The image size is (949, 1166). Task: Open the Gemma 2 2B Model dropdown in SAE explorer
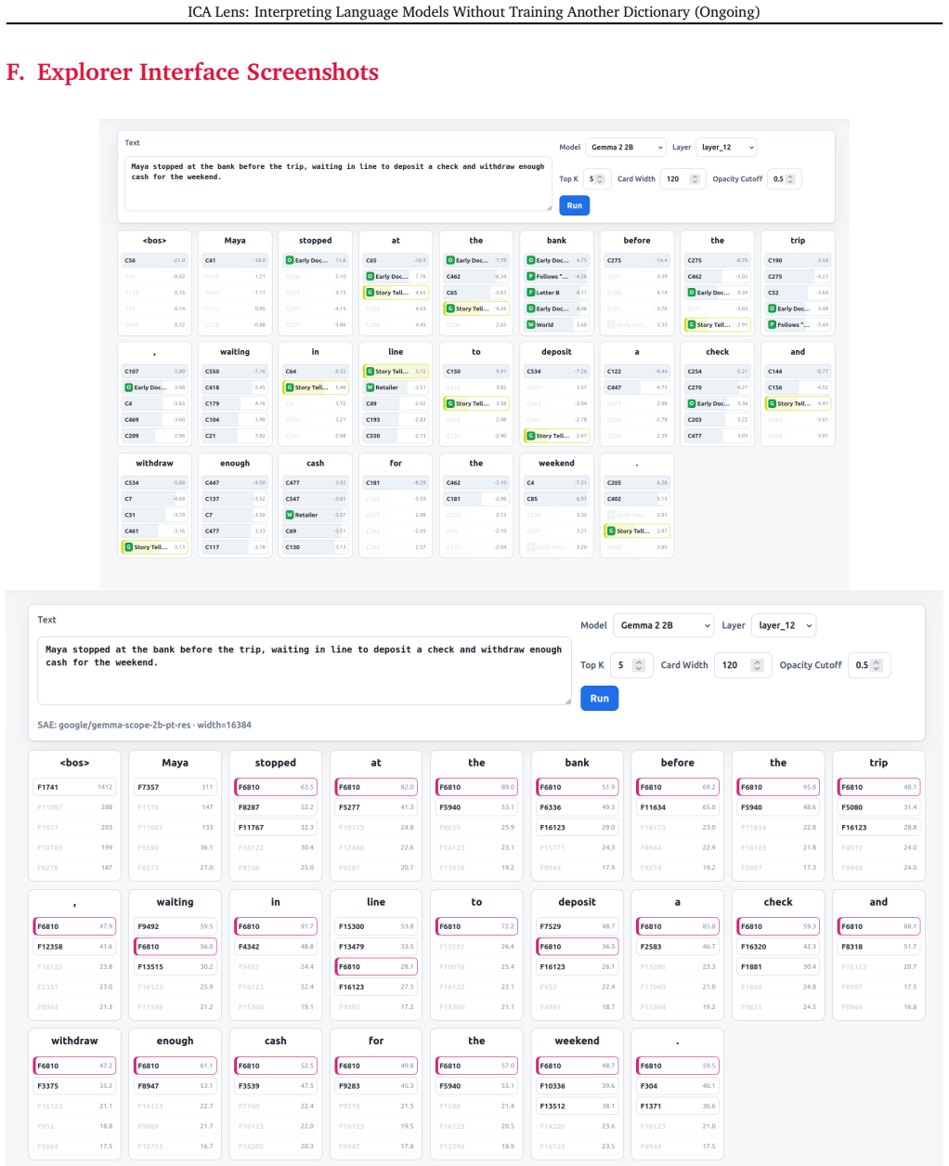[663, 625]
